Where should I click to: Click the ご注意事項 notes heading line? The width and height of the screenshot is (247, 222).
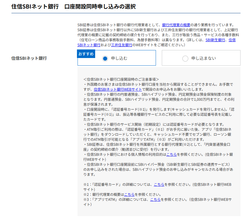point(121,79)
